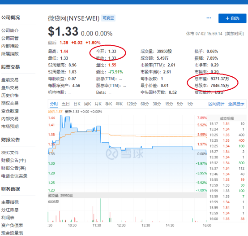Open 盘后交易 in the sidebar
This screenshot has width=248, height=236.
point(10,87)
